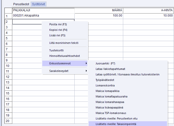Choose Maksa lomapalkka
This screenshot has height=126, width=174.
click(x=107, y=91)
